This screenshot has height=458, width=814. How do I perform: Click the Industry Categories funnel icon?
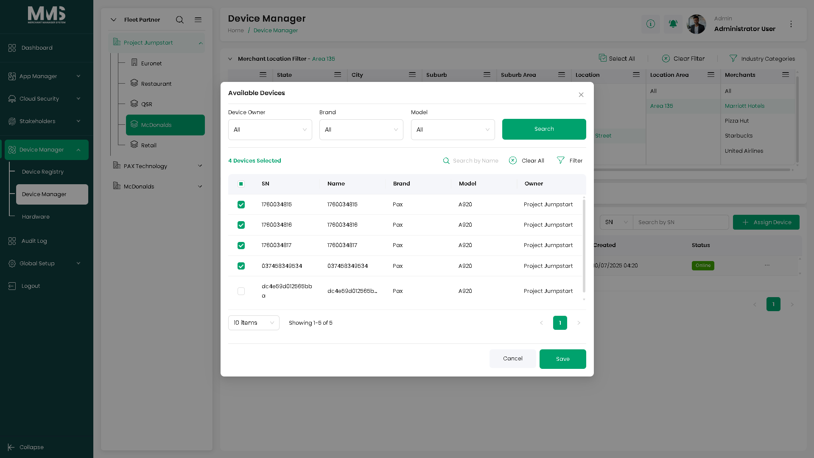point(733,59)
